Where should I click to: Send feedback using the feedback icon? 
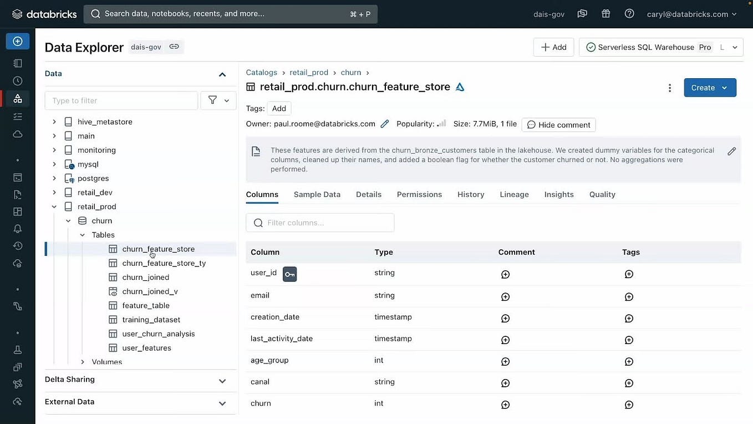coord(582,14)
